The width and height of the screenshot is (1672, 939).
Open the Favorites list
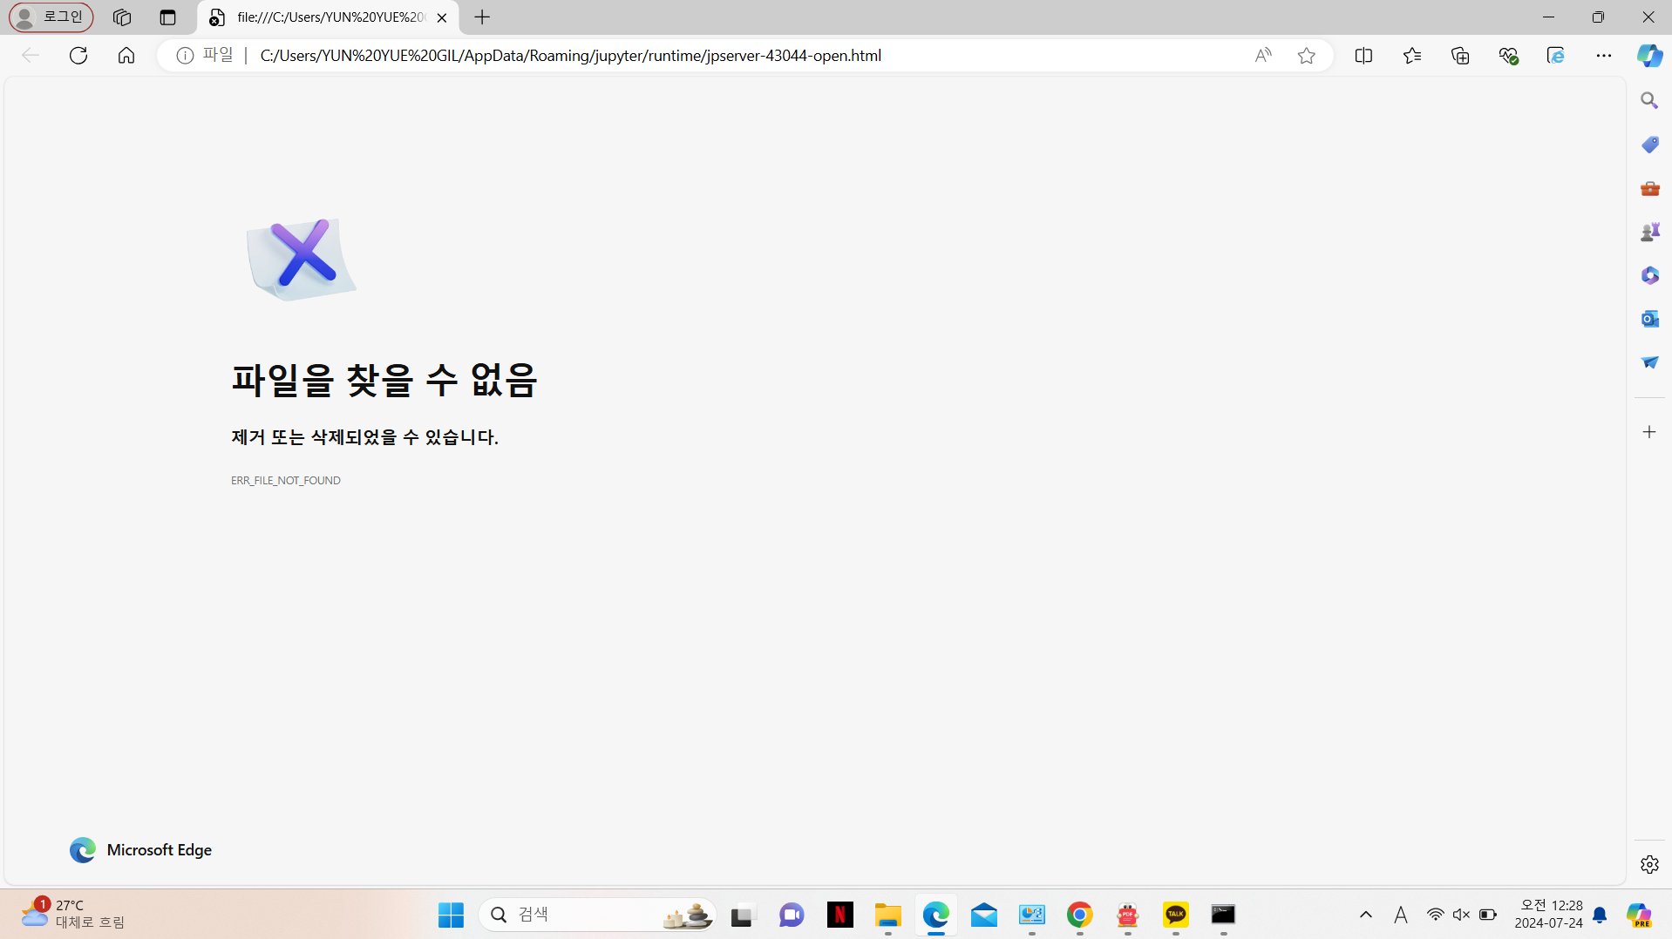point(1412,56)
